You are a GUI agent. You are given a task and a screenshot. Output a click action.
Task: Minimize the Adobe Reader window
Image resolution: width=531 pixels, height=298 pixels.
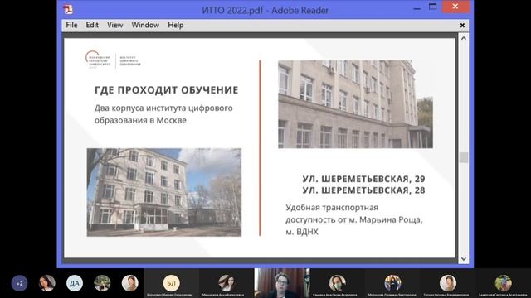[x=417, y=7]
